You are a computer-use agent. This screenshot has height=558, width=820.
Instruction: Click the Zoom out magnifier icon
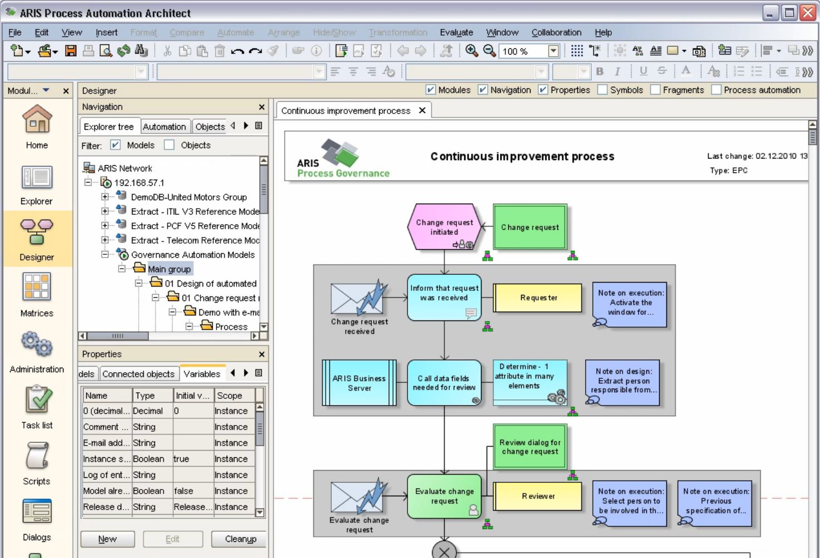(x=489, y=51)
